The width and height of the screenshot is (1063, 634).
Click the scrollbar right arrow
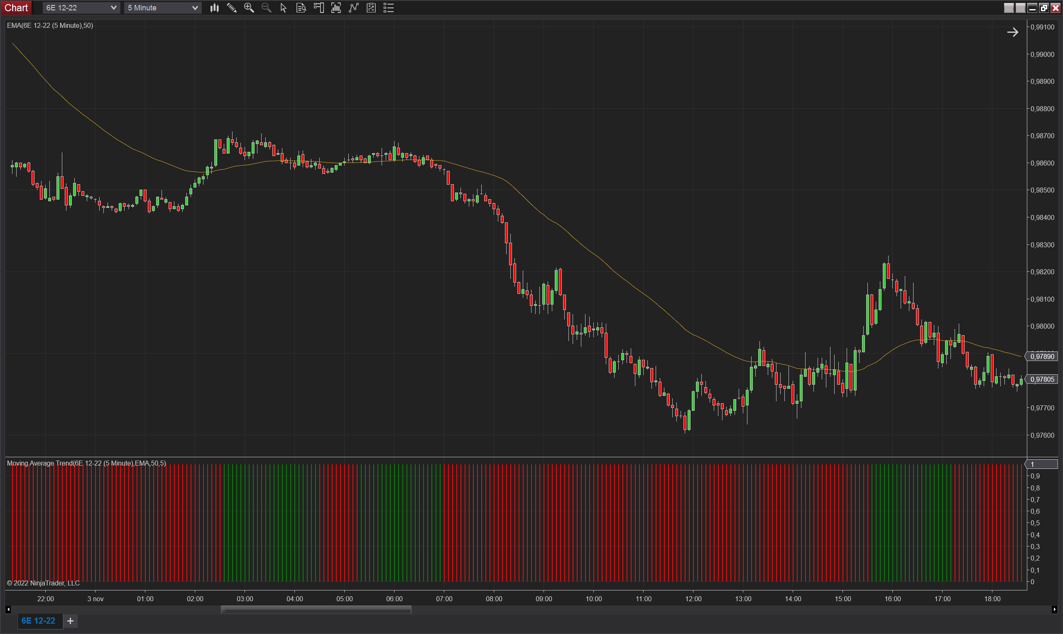click(x=1054, y=610)
